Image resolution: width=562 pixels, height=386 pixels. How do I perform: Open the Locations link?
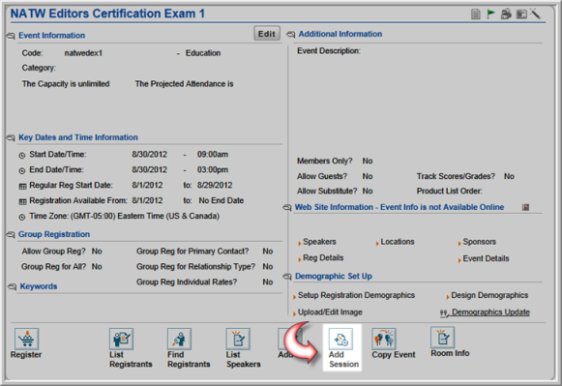(x=398, y=242)
